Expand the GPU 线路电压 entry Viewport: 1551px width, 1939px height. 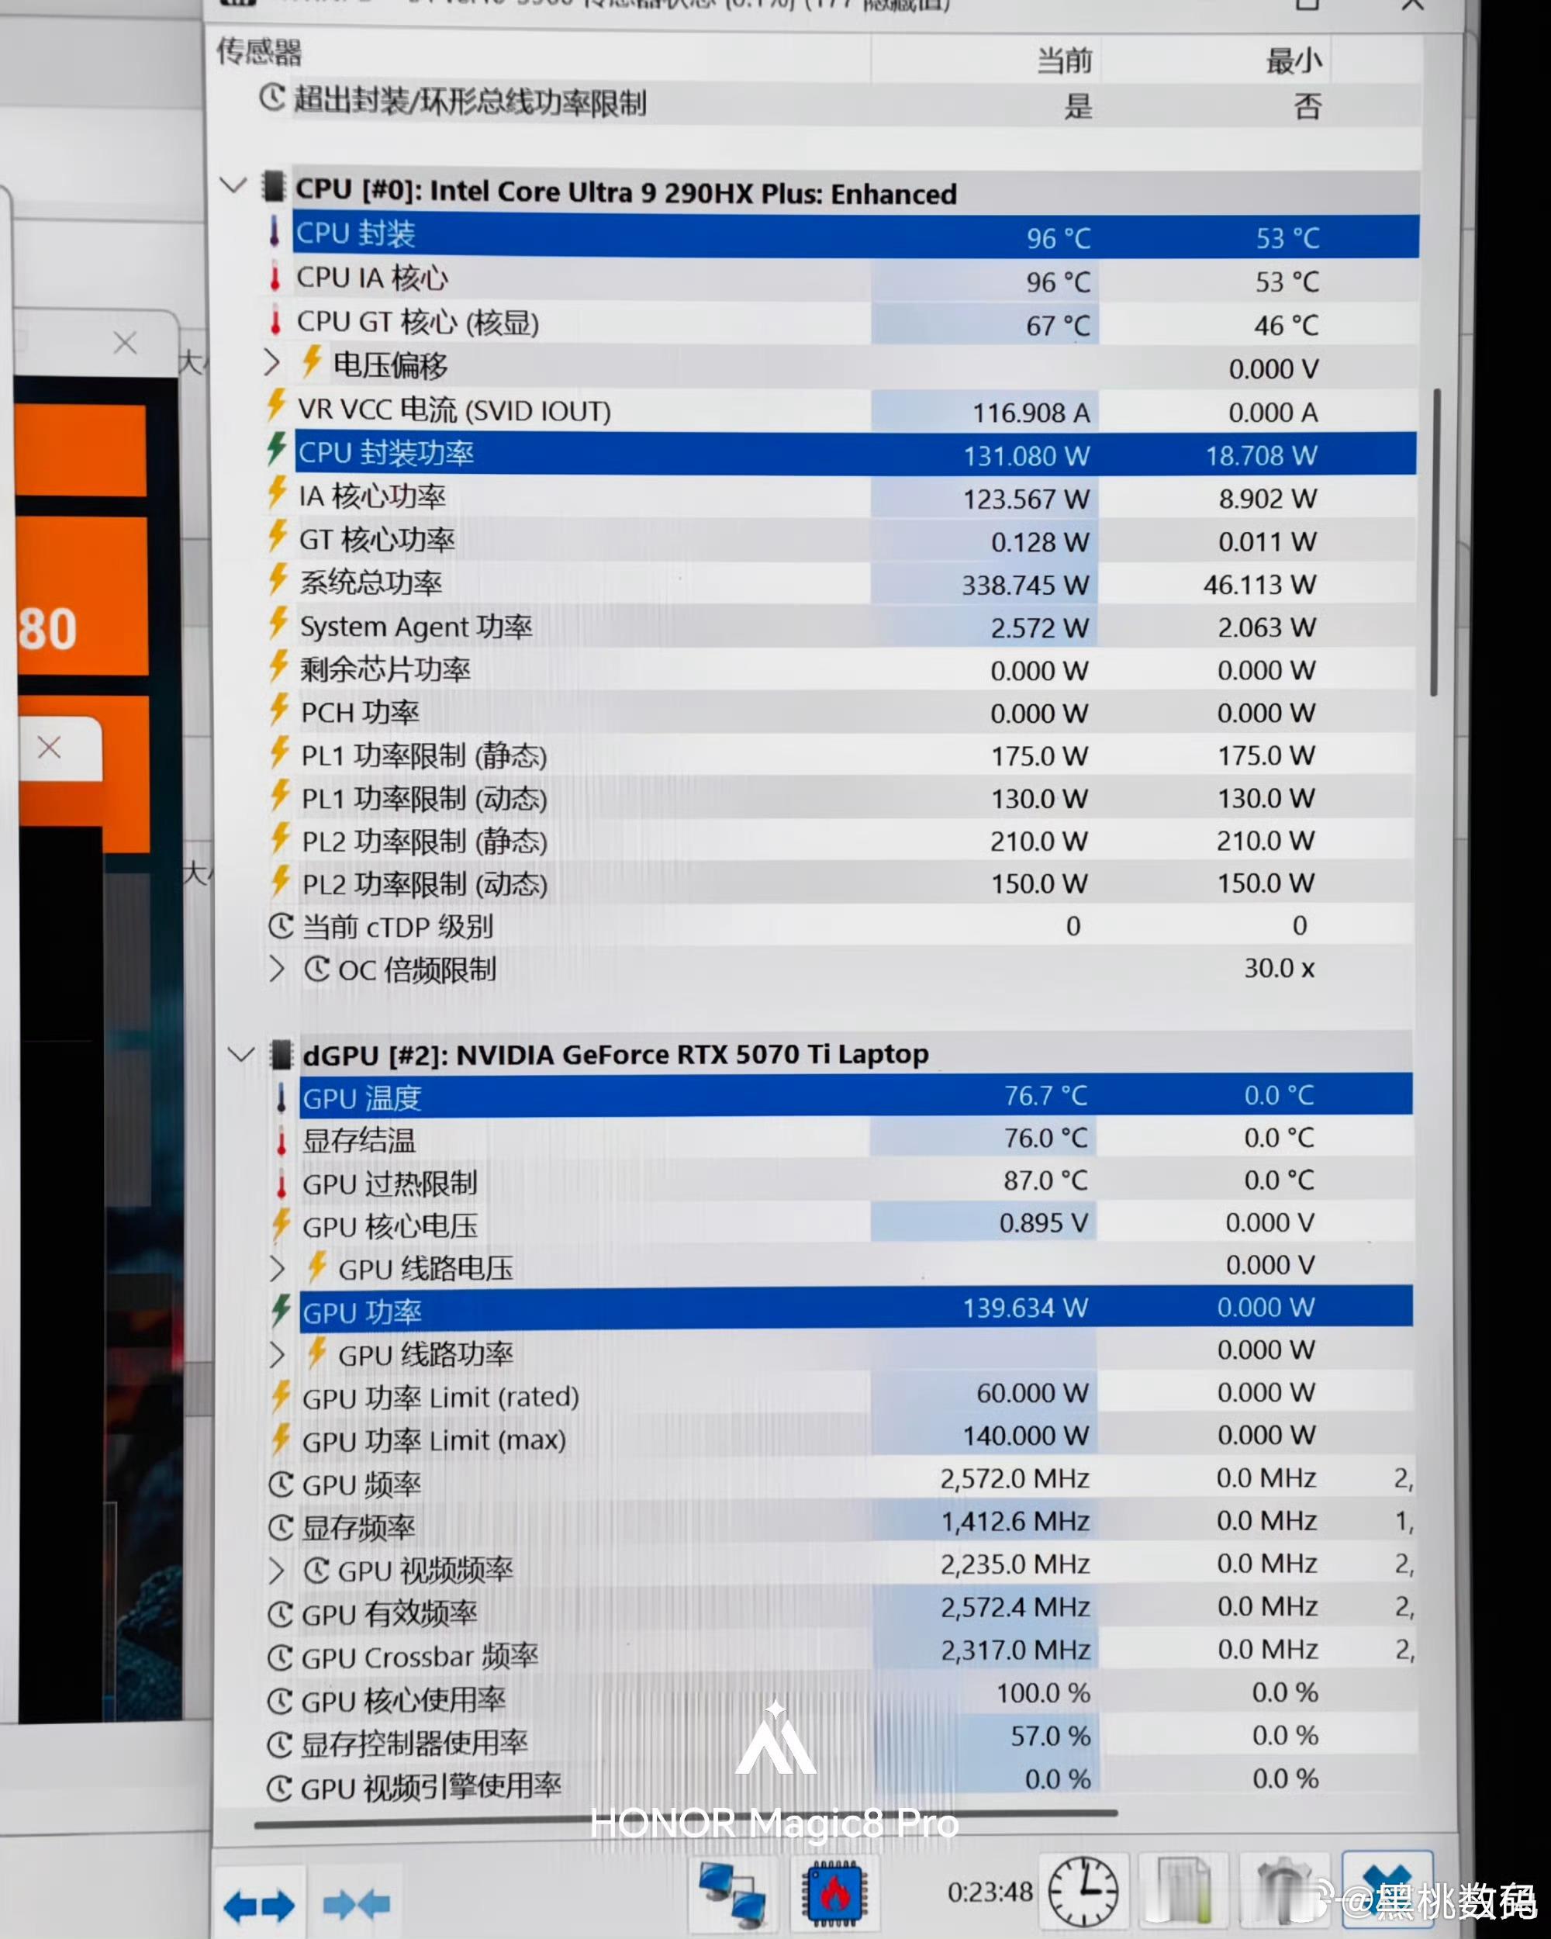tap(277, 1269)
